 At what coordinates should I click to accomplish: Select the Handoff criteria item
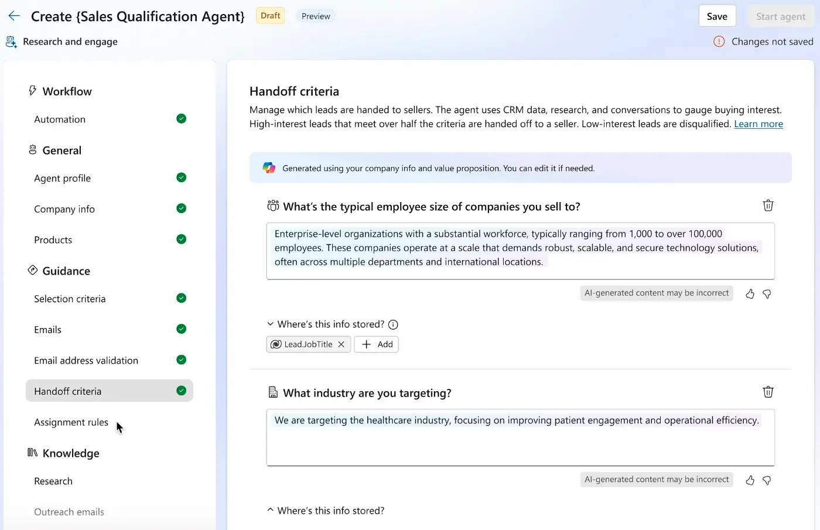click(110, 391)
